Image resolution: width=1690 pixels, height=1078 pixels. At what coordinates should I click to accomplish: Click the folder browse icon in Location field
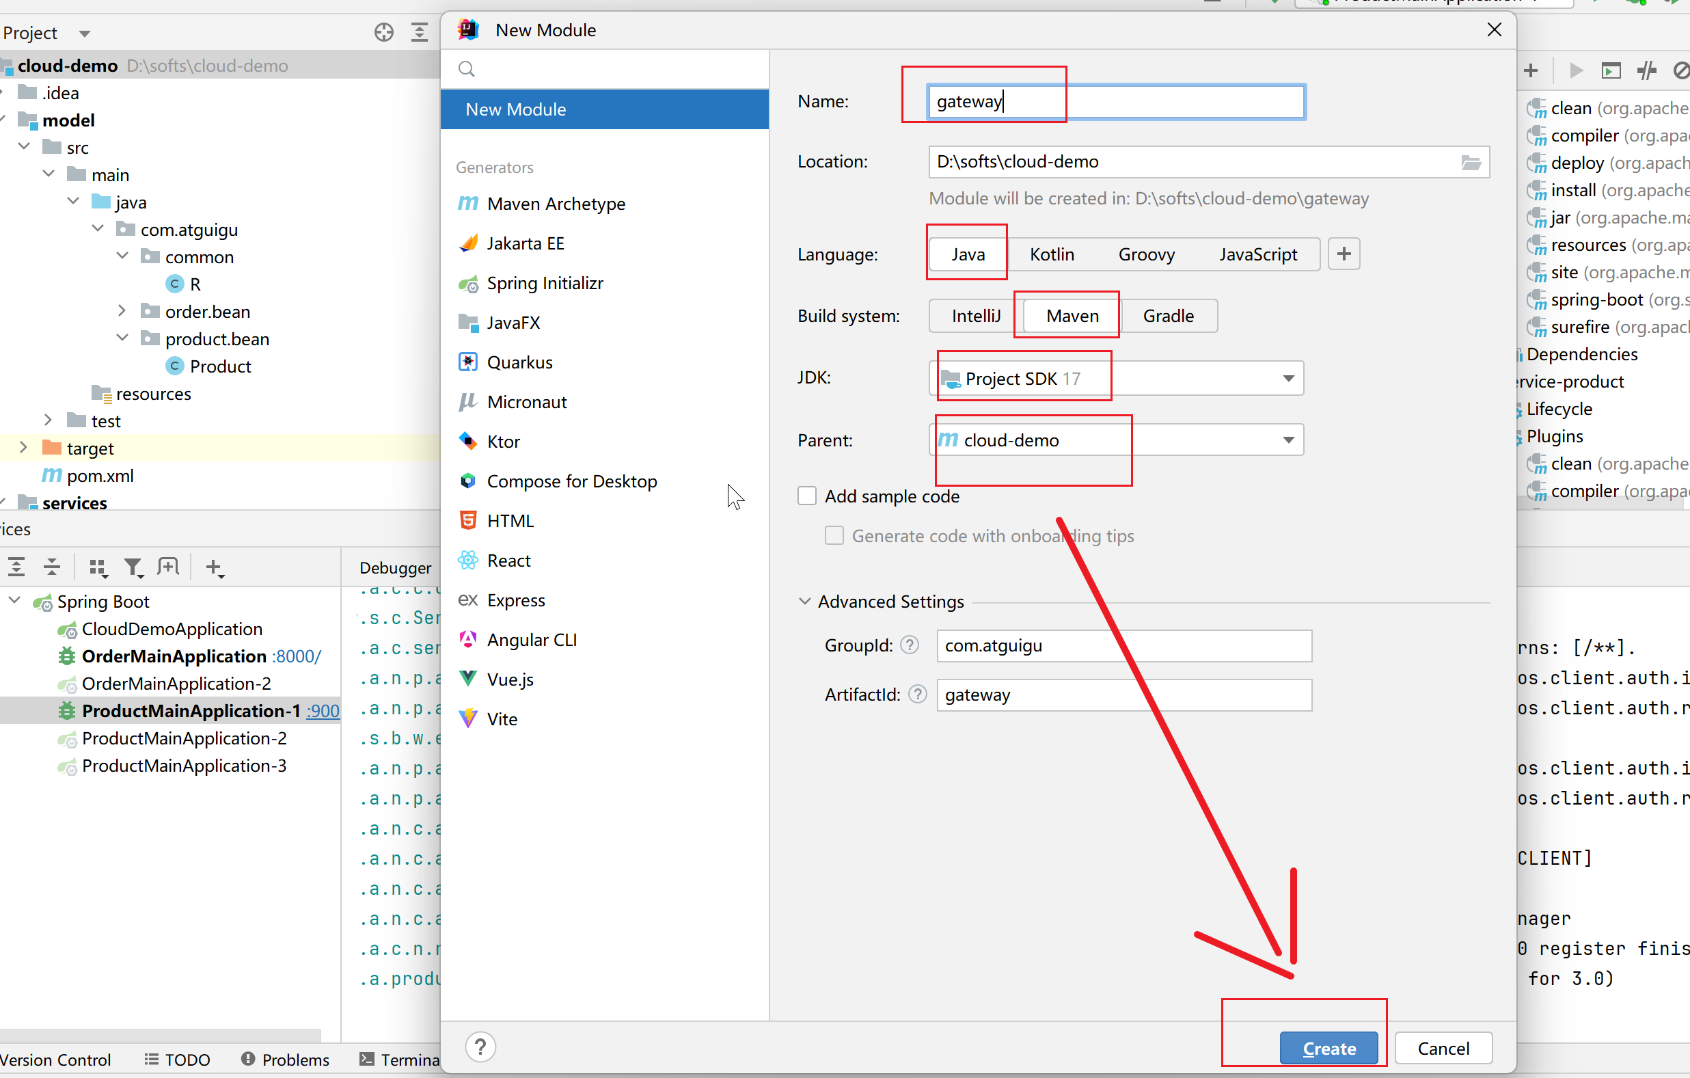[x=1471, y=162]
